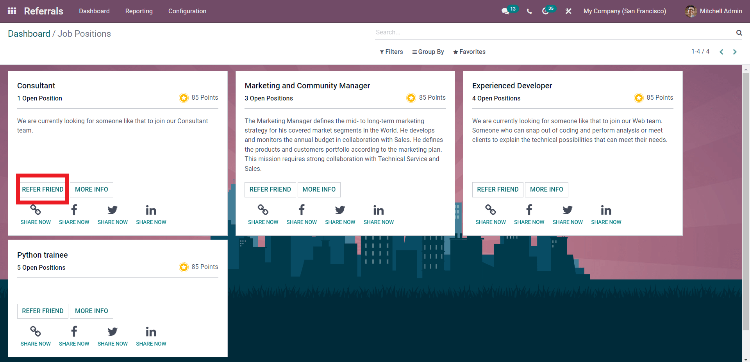750x362 pixels.
Task: Click '5 Open Positions' text
Action: pyautogui.click(x=41, y=268)
